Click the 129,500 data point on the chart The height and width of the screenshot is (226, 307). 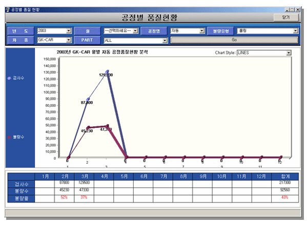point(107,72)
